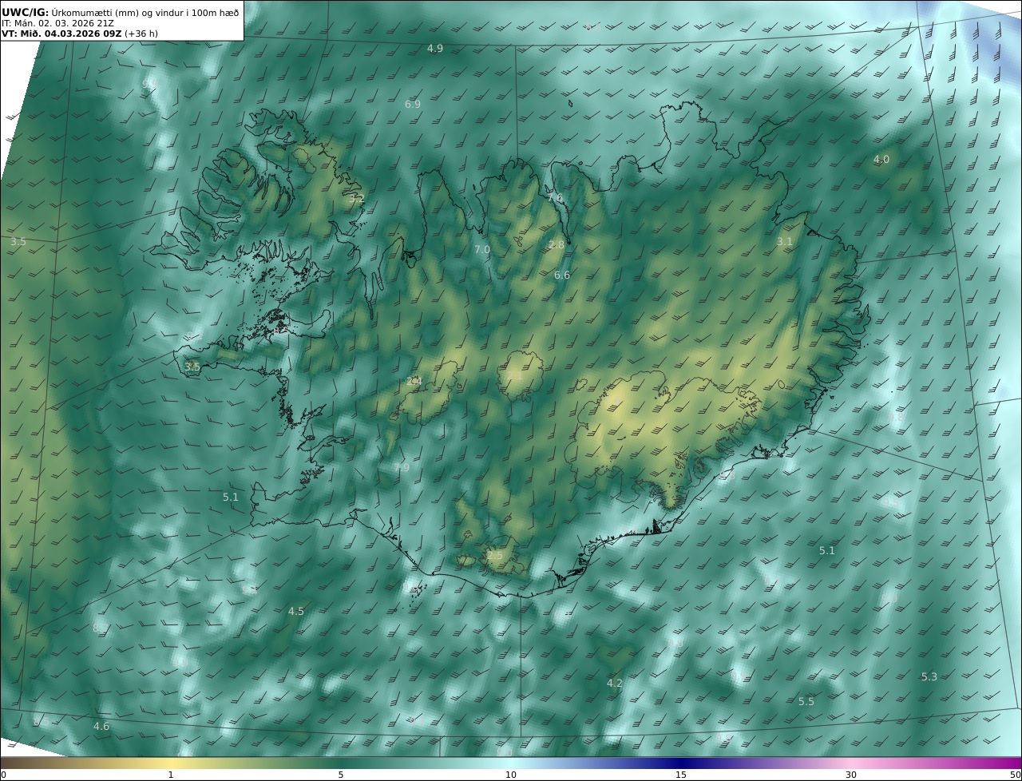Pick the 3.1 label in East Iceland
The image size is (1022, 781).
point(785,242)
